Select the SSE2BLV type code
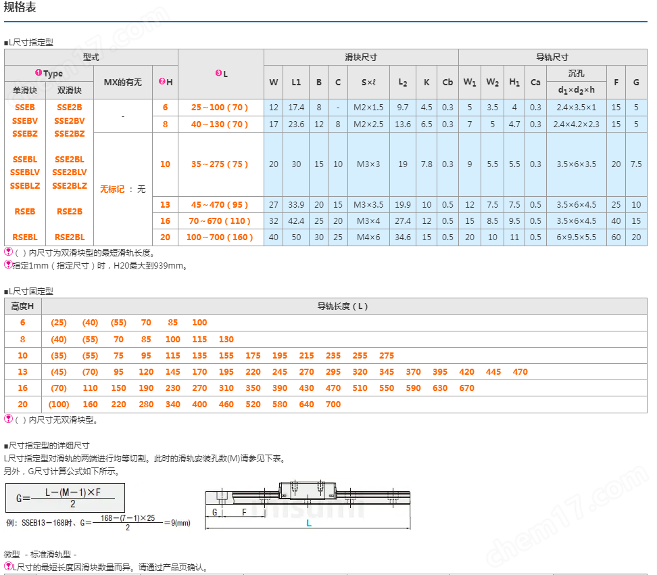 pos(70,172)
